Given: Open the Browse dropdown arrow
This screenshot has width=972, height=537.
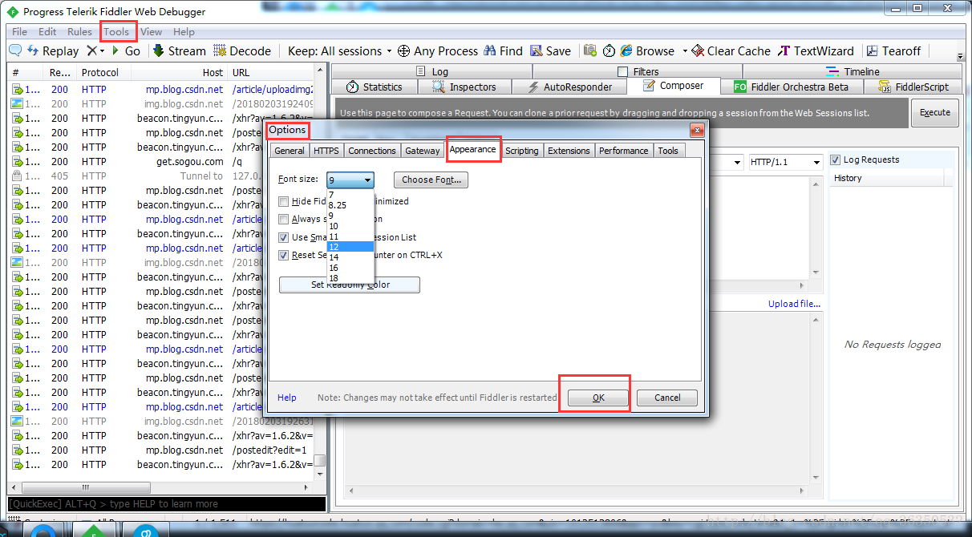Looking at the screenshot, I should (685, 51).
